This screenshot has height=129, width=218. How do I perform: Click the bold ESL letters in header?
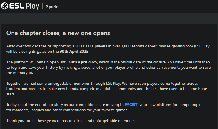[x=17, y=6]
